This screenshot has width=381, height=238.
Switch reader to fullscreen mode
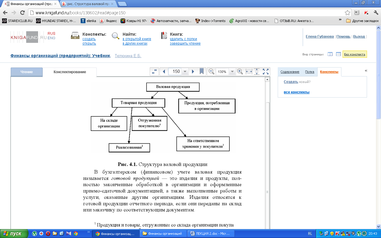point(266,72)
